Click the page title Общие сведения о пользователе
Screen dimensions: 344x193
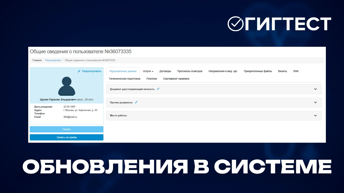(x=81, y=52)
